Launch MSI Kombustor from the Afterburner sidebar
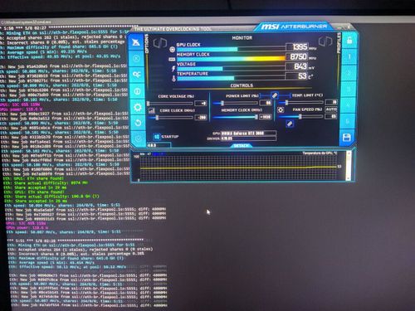415x311 pixels. (x=136, y=42)
